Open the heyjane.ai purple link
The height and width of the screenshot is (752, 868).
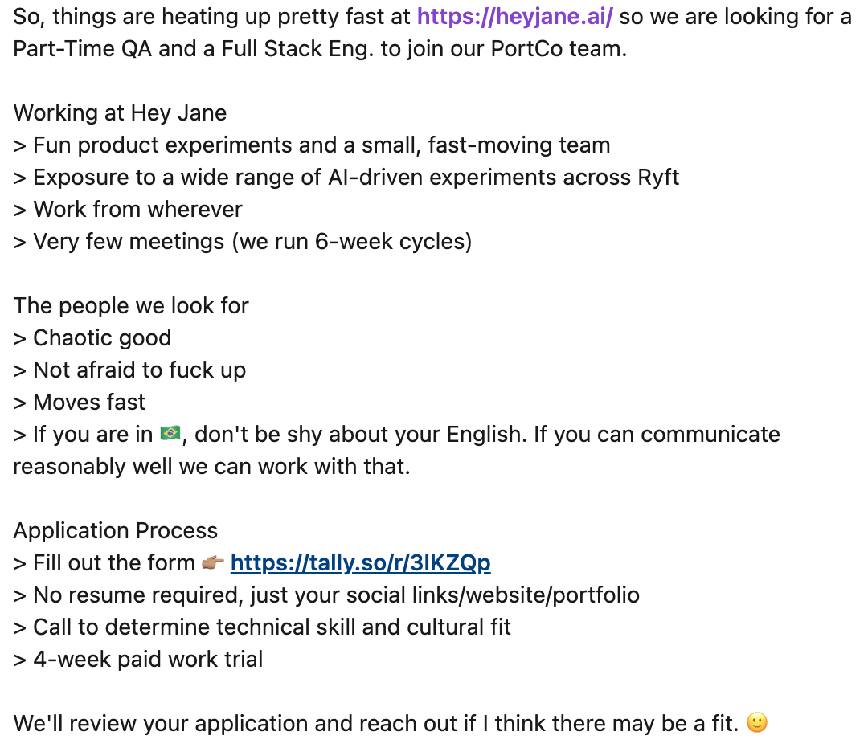point(515,17)
